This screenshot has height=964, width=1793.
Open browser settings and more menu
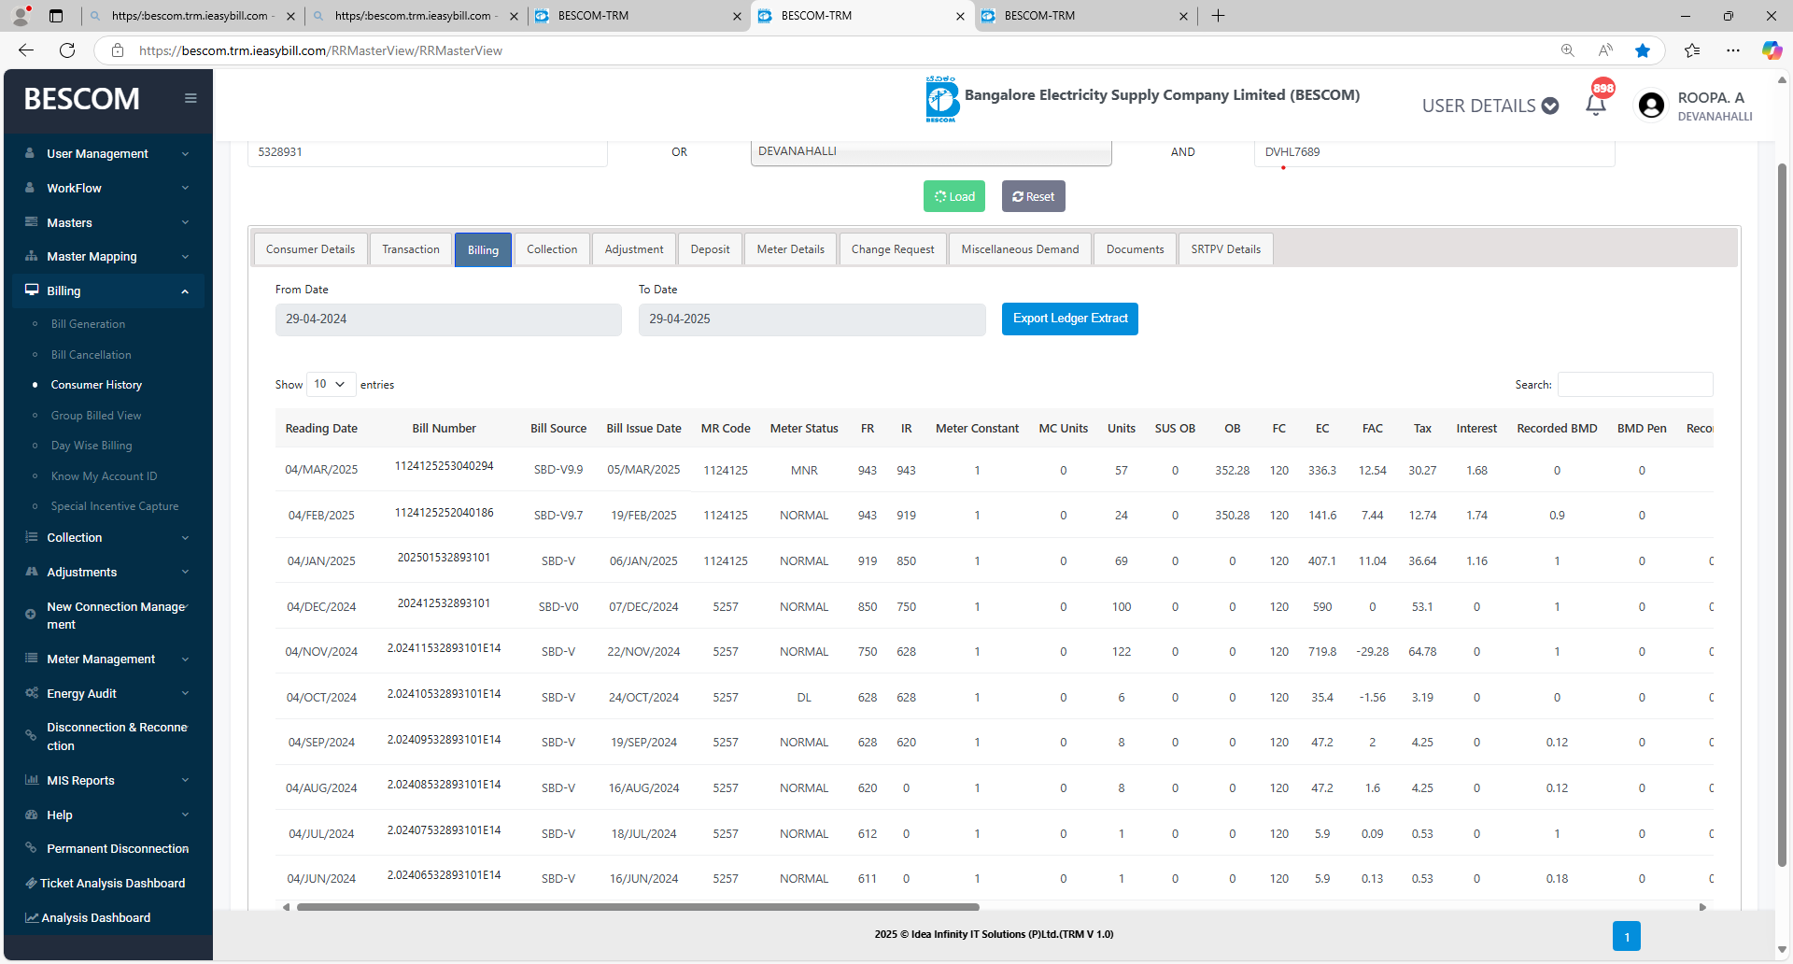1733,50
